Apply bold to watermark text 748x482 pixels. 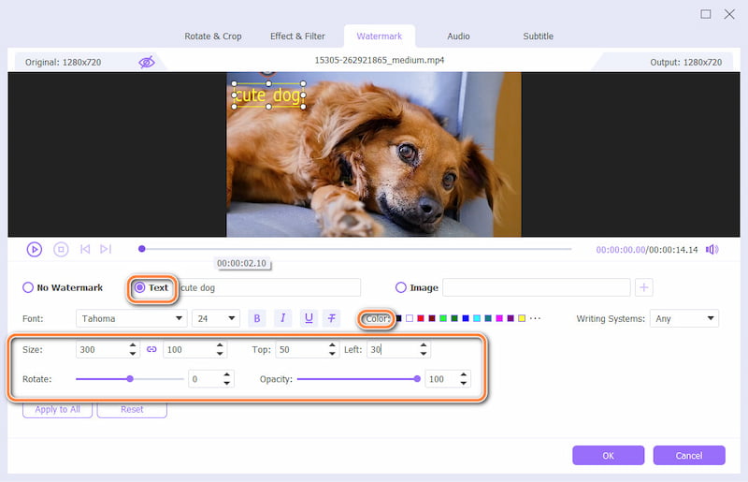click(x=257, y=318)
